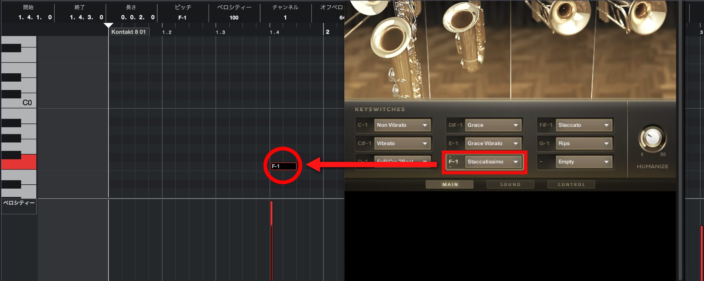This screenshot has width=704, height=281.
Task: Click the playhead position marker triangle
Action: tap(108, 25)
